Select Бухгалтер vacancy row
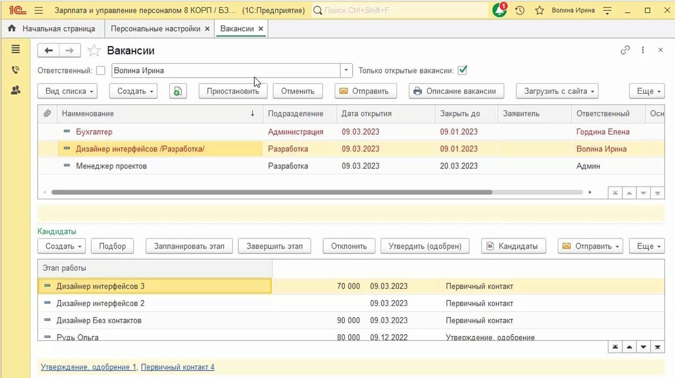The width and height of the screenshot is (675, 378). point(351,132)
